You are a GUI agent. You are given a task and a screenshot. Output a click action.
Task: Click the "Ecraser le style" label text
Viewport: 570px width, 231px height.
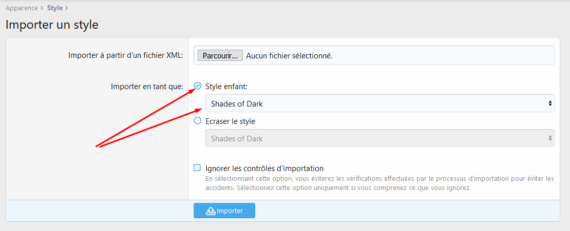point(230,121)
